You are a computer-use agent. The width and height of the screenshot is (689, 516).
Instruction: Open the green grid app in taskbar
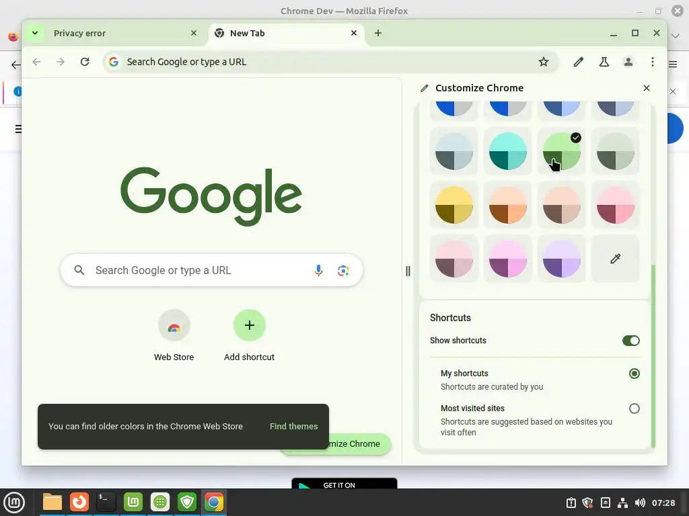click(x=160, y=502)
